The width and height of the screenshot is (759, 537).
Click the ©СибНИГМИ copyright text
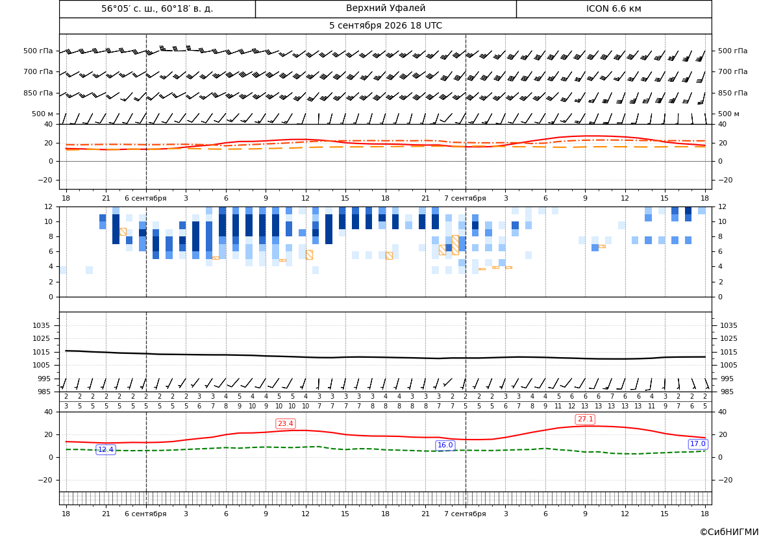(729, 532)
